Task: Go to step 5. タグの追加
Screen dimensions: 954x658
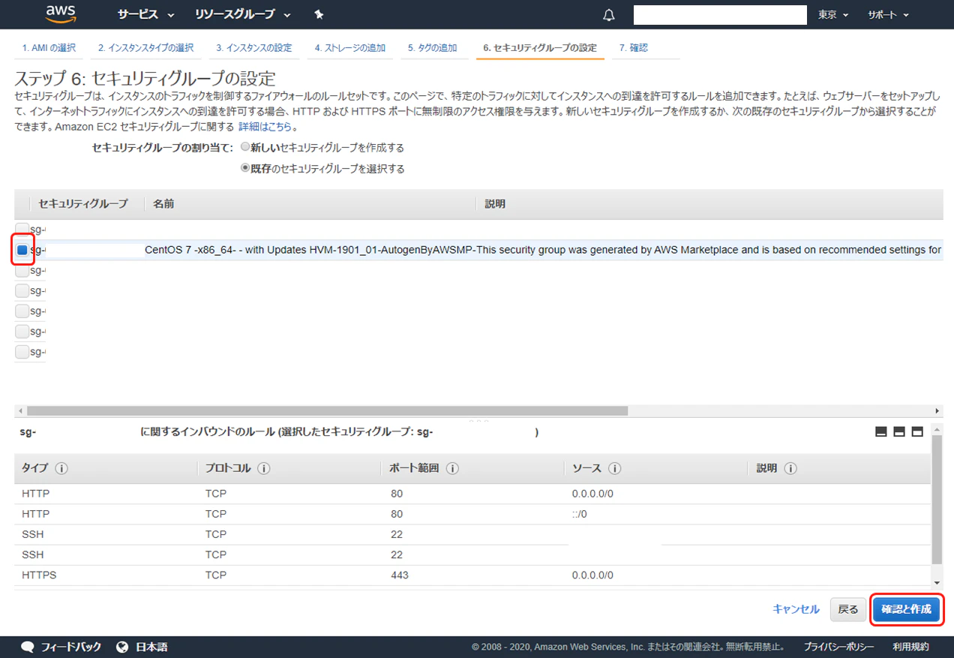Action: point(432,48)
